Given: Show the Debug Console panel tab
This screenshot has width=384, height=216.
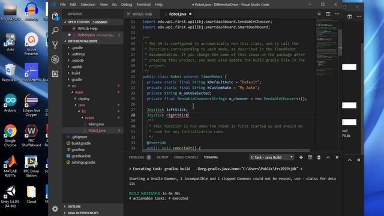Looking at the screenshot, I should point(186,157).
